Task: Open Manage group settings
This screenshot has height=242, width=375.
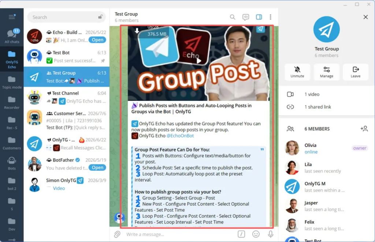Action: point(326,72)
